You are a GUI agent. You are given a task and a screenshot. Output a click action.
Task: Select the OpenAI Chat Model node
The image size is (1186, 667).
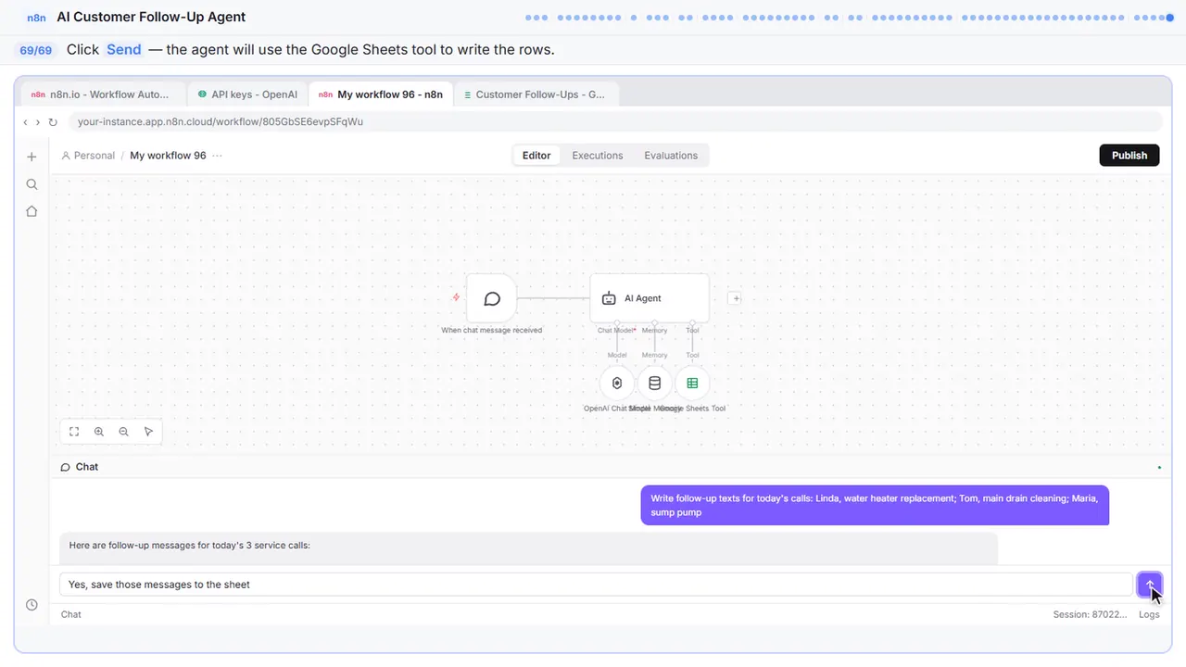click(x=617, y=384)
